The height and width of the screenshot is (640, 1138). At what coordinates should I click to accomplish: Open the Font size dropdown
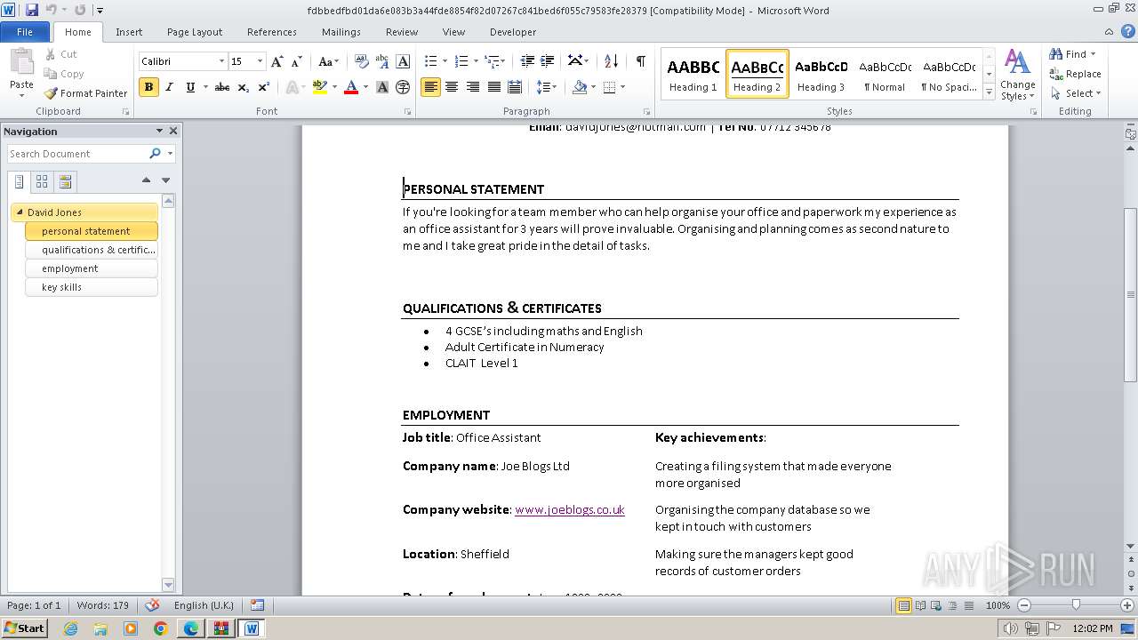click(260, 61)
